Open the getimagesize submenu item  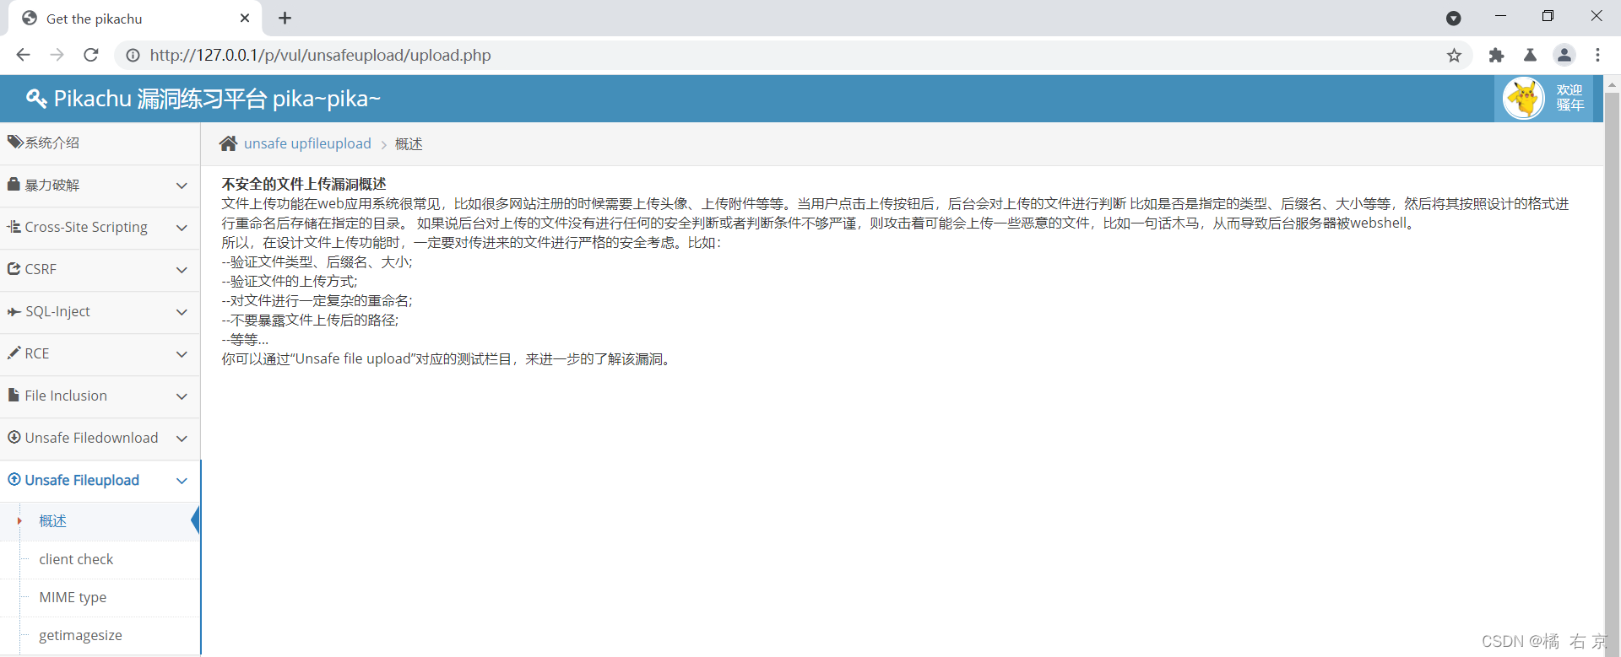click(100, 635)
